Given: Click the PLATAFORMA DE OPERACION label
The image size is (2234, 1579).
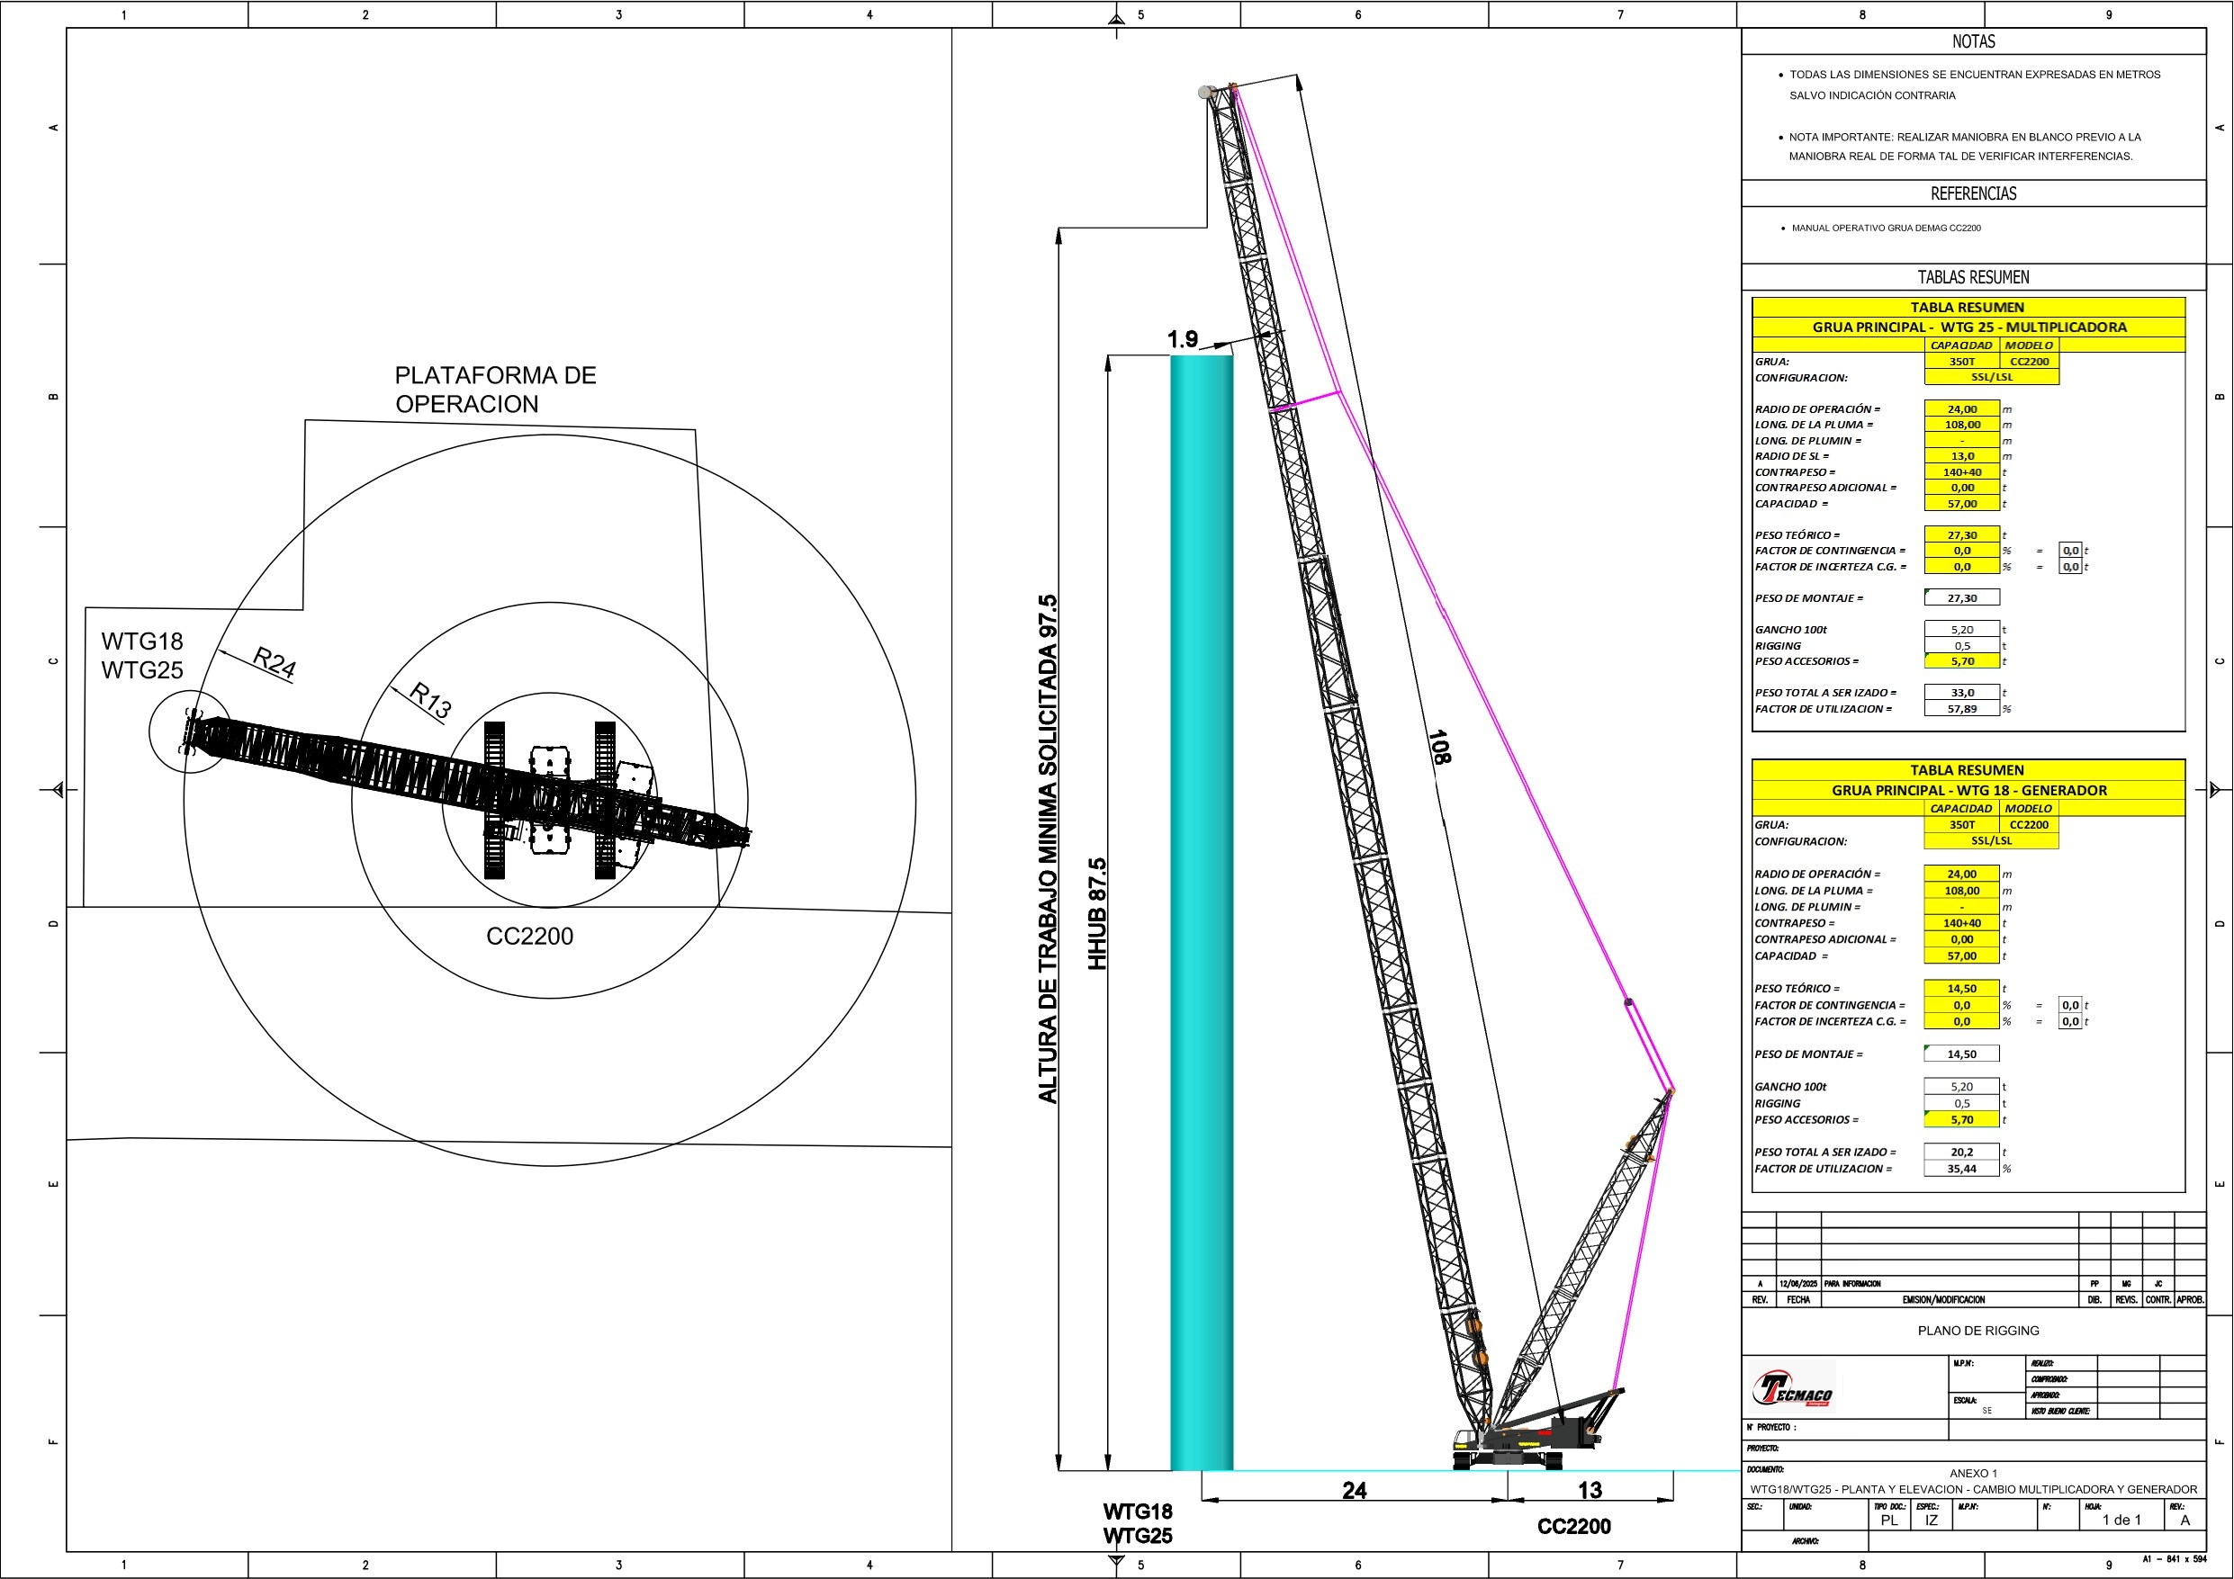Looking at the screenshot, I should (x=494, y=390).
